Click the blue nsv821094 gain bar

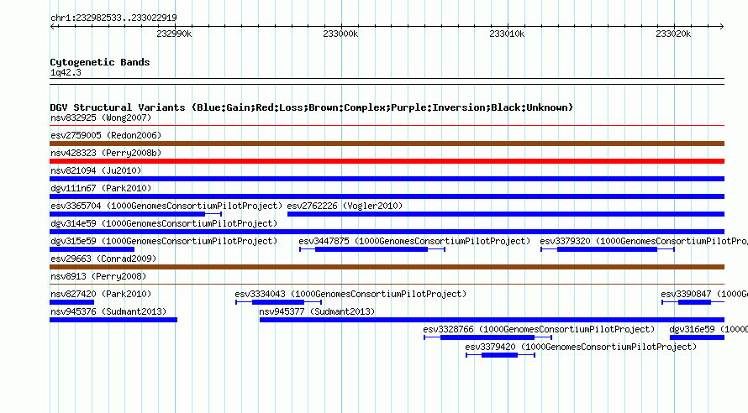(387, 179)
